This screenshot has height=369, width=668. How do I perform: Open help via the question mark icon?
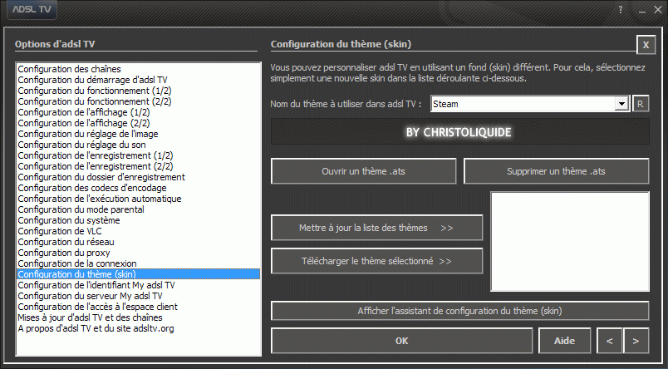pos(621,10)
